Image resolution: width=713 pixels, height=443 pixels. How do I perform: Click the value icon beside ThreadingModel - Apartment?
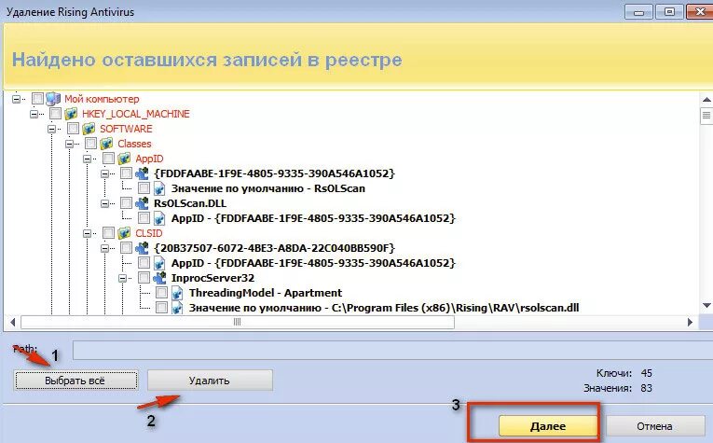[x=177, y=293]
